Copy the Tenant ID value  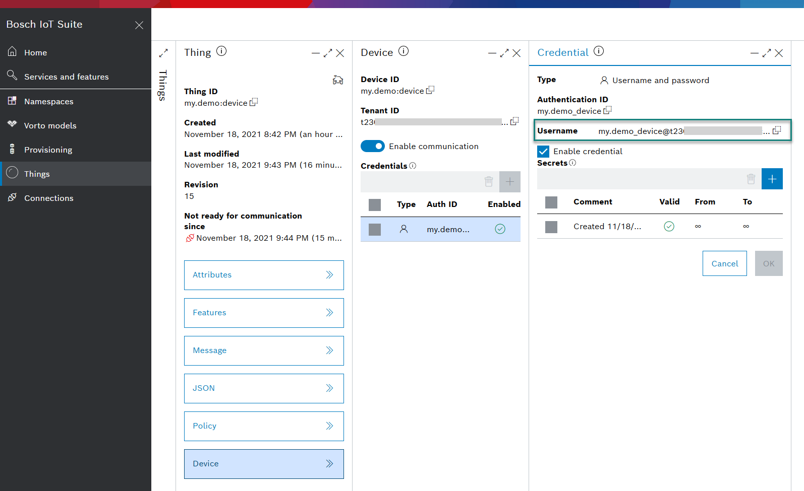pos(514,121)
